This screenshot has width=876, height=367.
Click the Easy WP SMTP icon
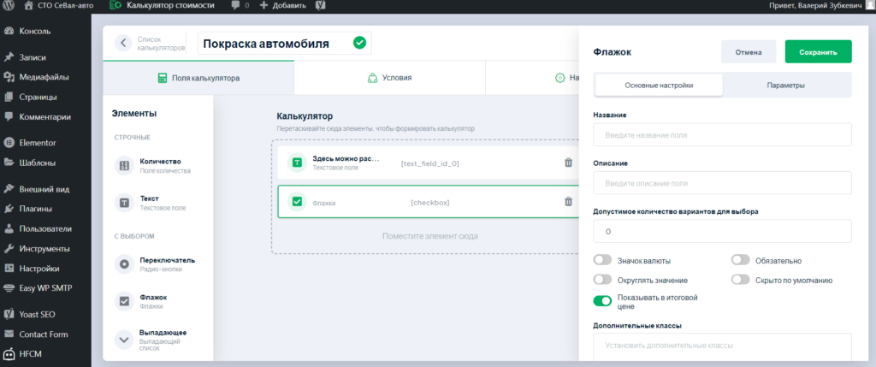[x=9, y=288]
